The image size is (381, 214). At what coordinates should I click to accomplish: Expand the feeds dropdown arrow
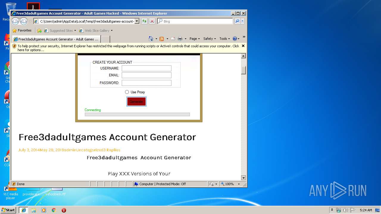tap(167, 39)
